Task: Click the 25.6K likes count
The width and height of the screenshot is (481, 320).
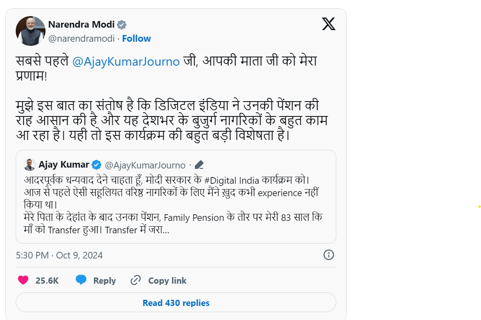Action: click(x=47, y=281)
